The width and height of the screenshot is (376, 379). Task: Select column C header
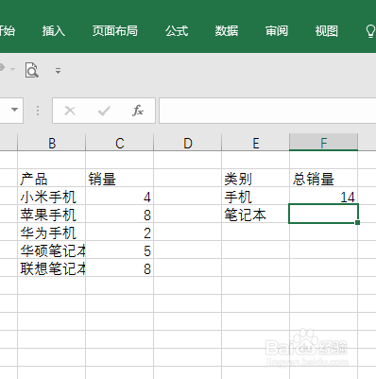(x=120, y=143)
